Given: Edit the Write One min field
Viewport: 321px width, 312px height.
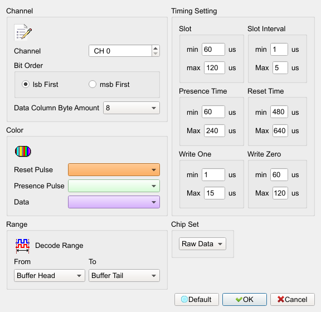Looking at the screenshot, I should pyautogui.click(x=213, y=174).
